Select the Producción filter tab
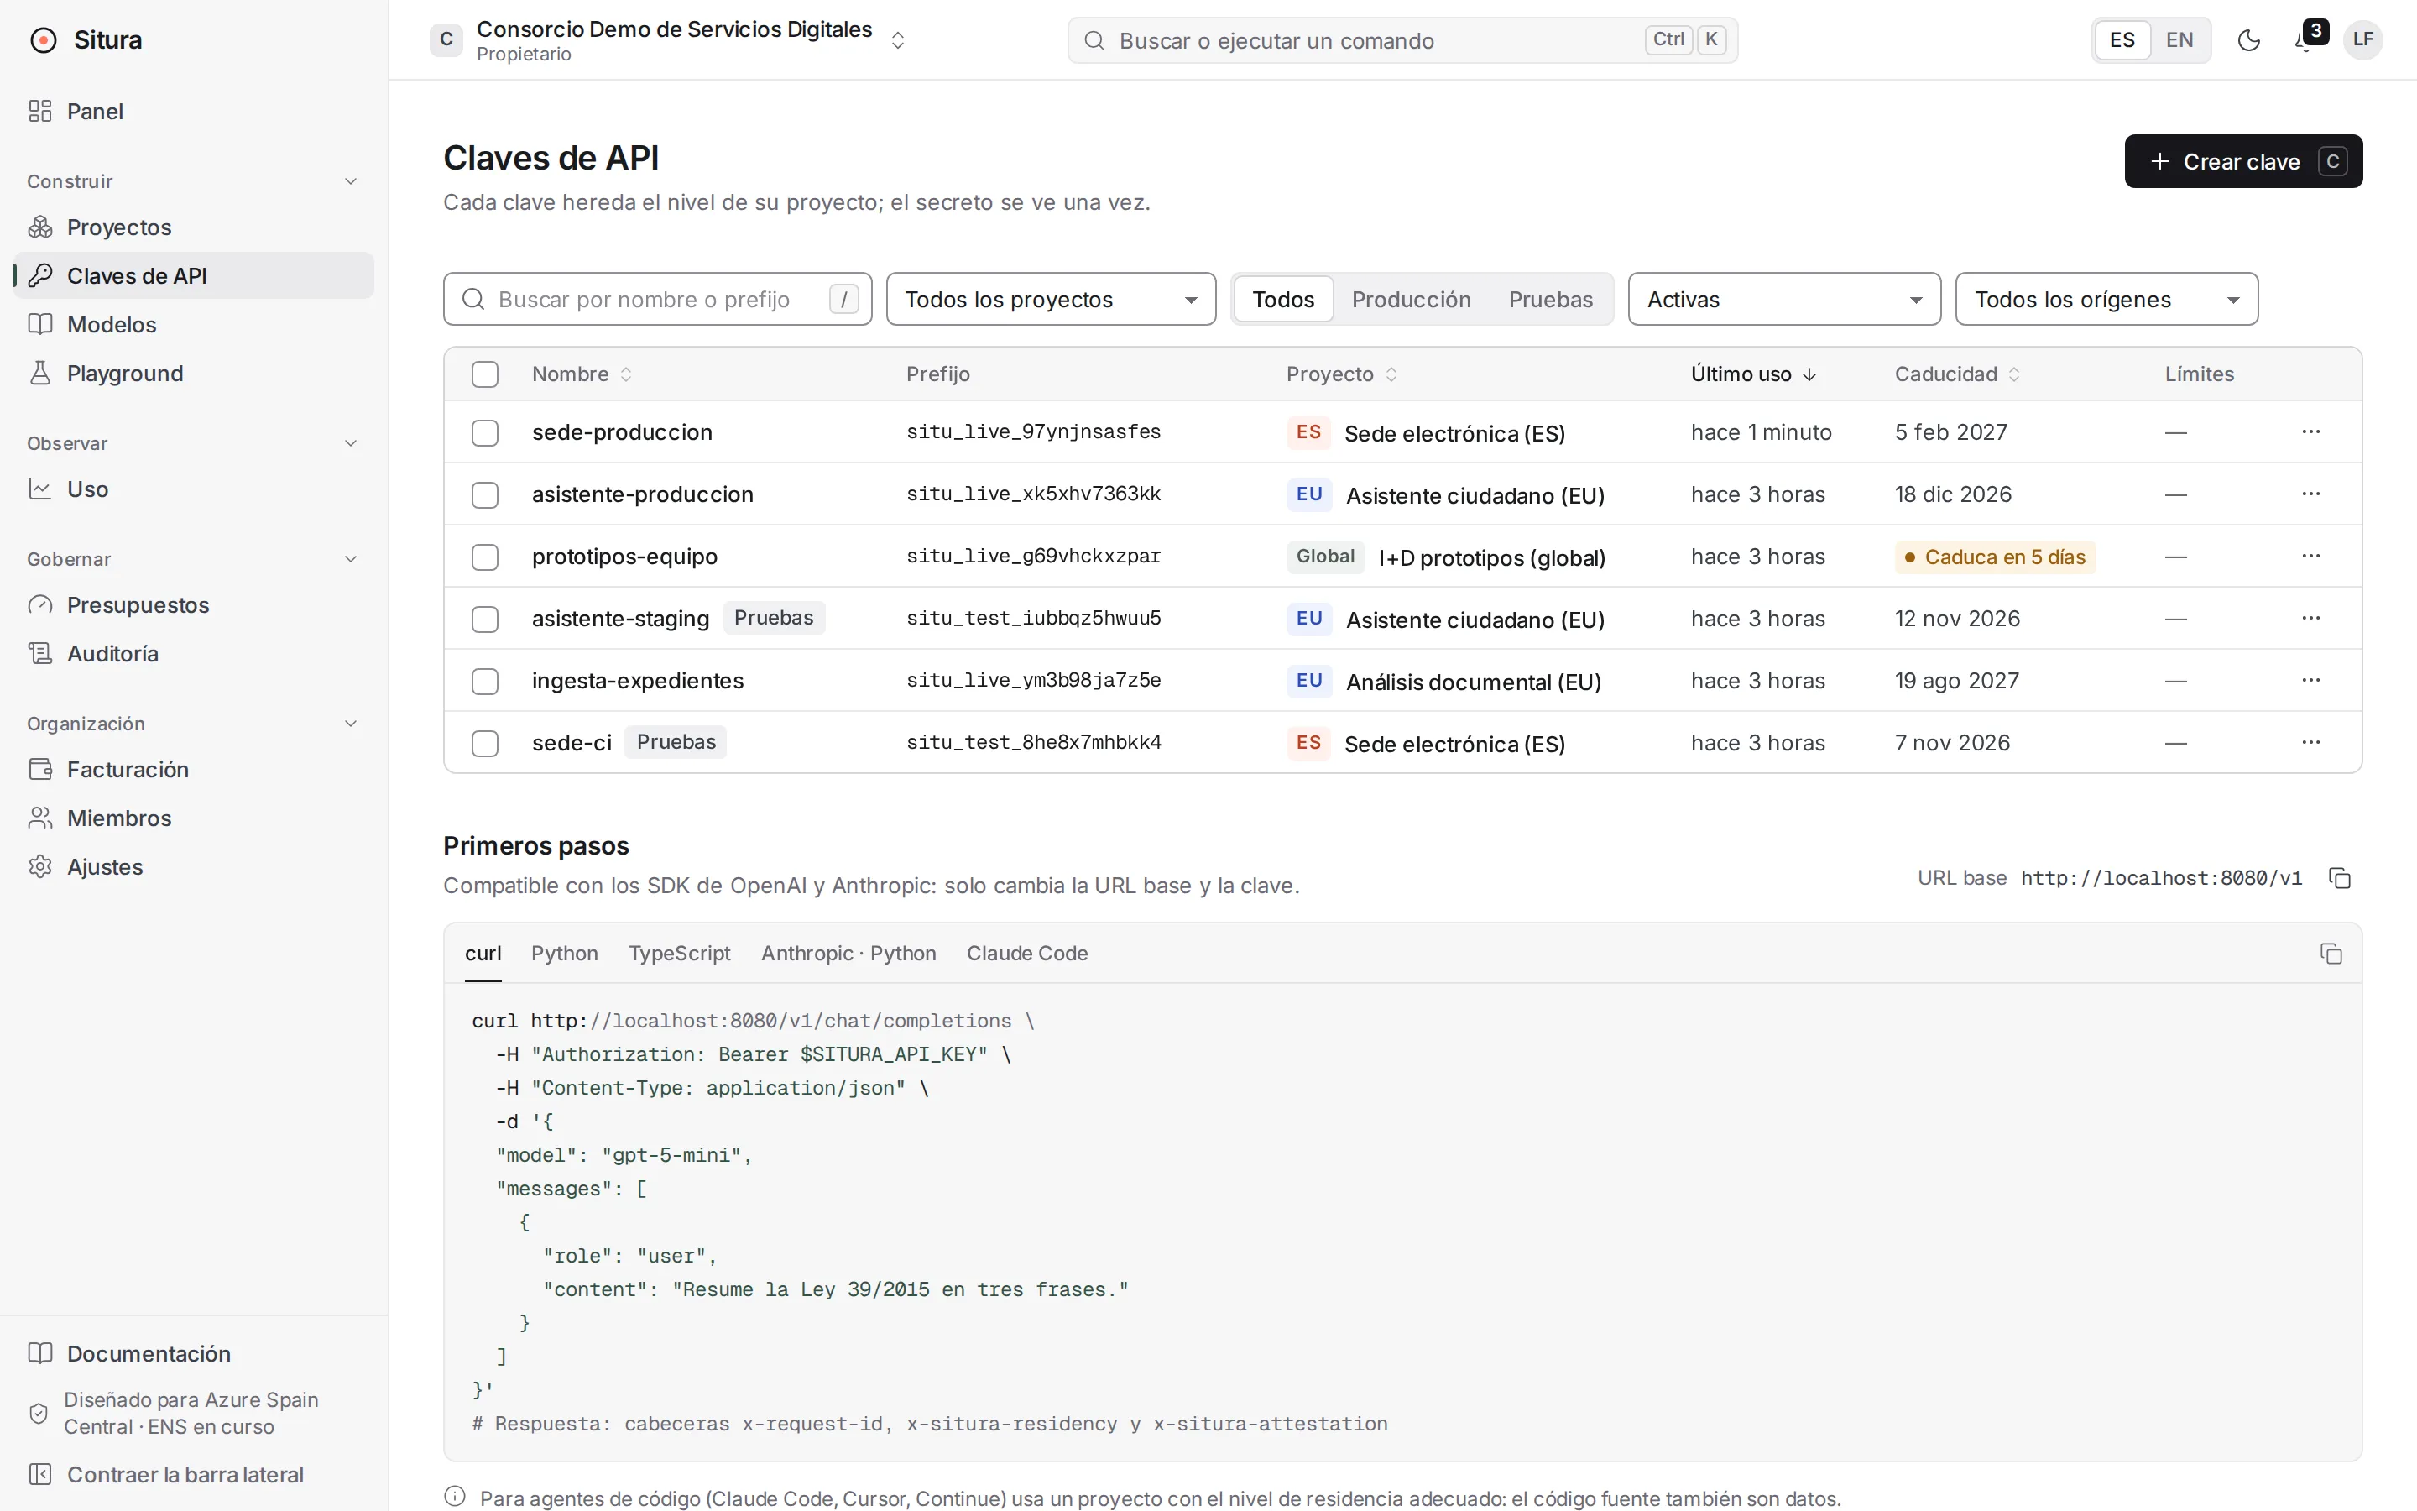The width and height of the screenshot is (2417, 1511). point(1412,299)
